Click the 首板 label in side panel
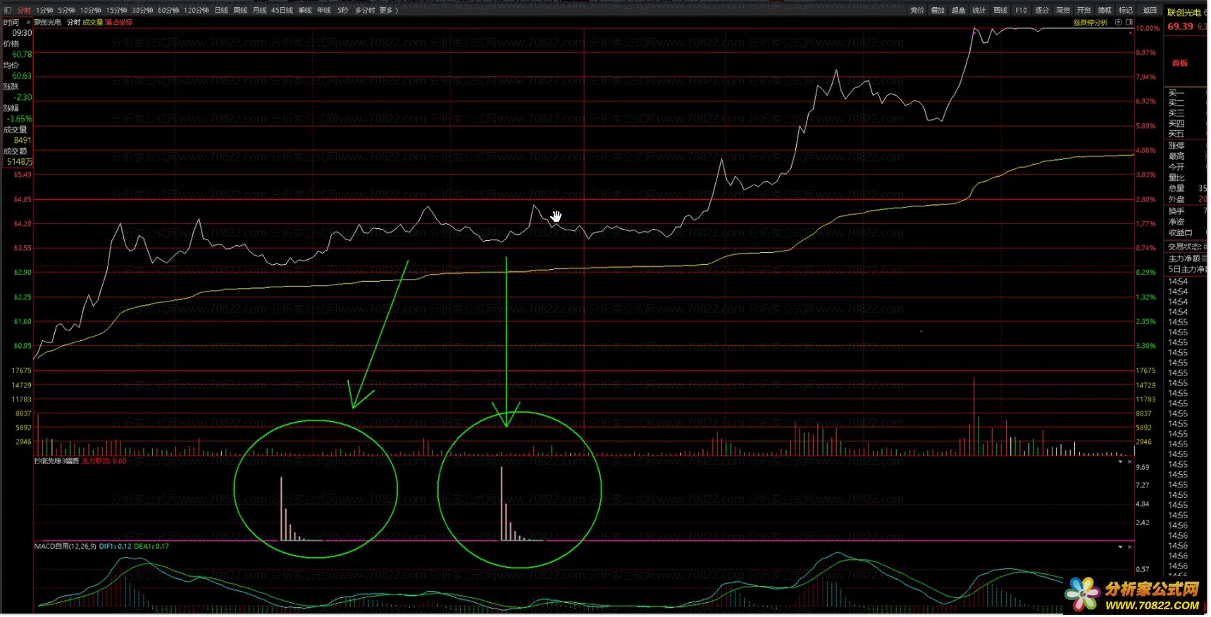Viewport: 1211px width, 617px height. [x=1179, y=63]
